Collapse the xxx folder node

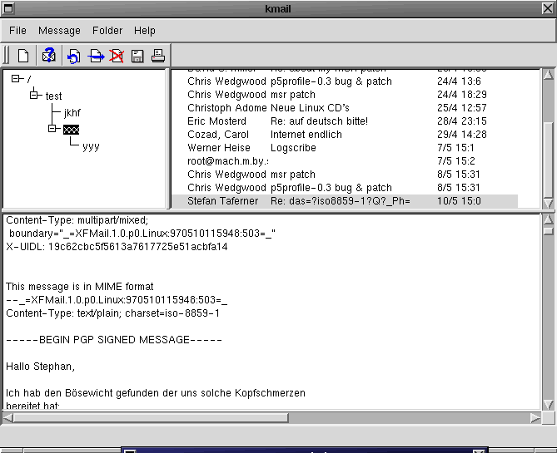(52, 128)
